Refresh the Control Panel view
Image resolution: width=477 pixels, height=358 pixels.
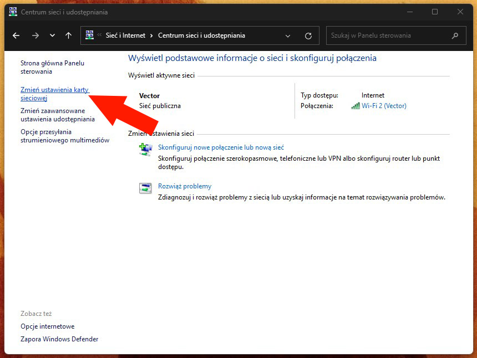[308, 35]
